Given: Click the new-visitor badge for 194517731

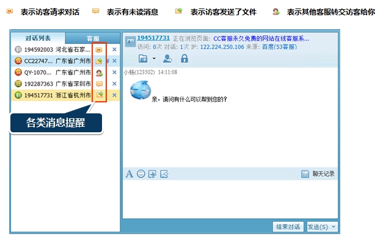Looking at the screenshot, I should (18, 95).
